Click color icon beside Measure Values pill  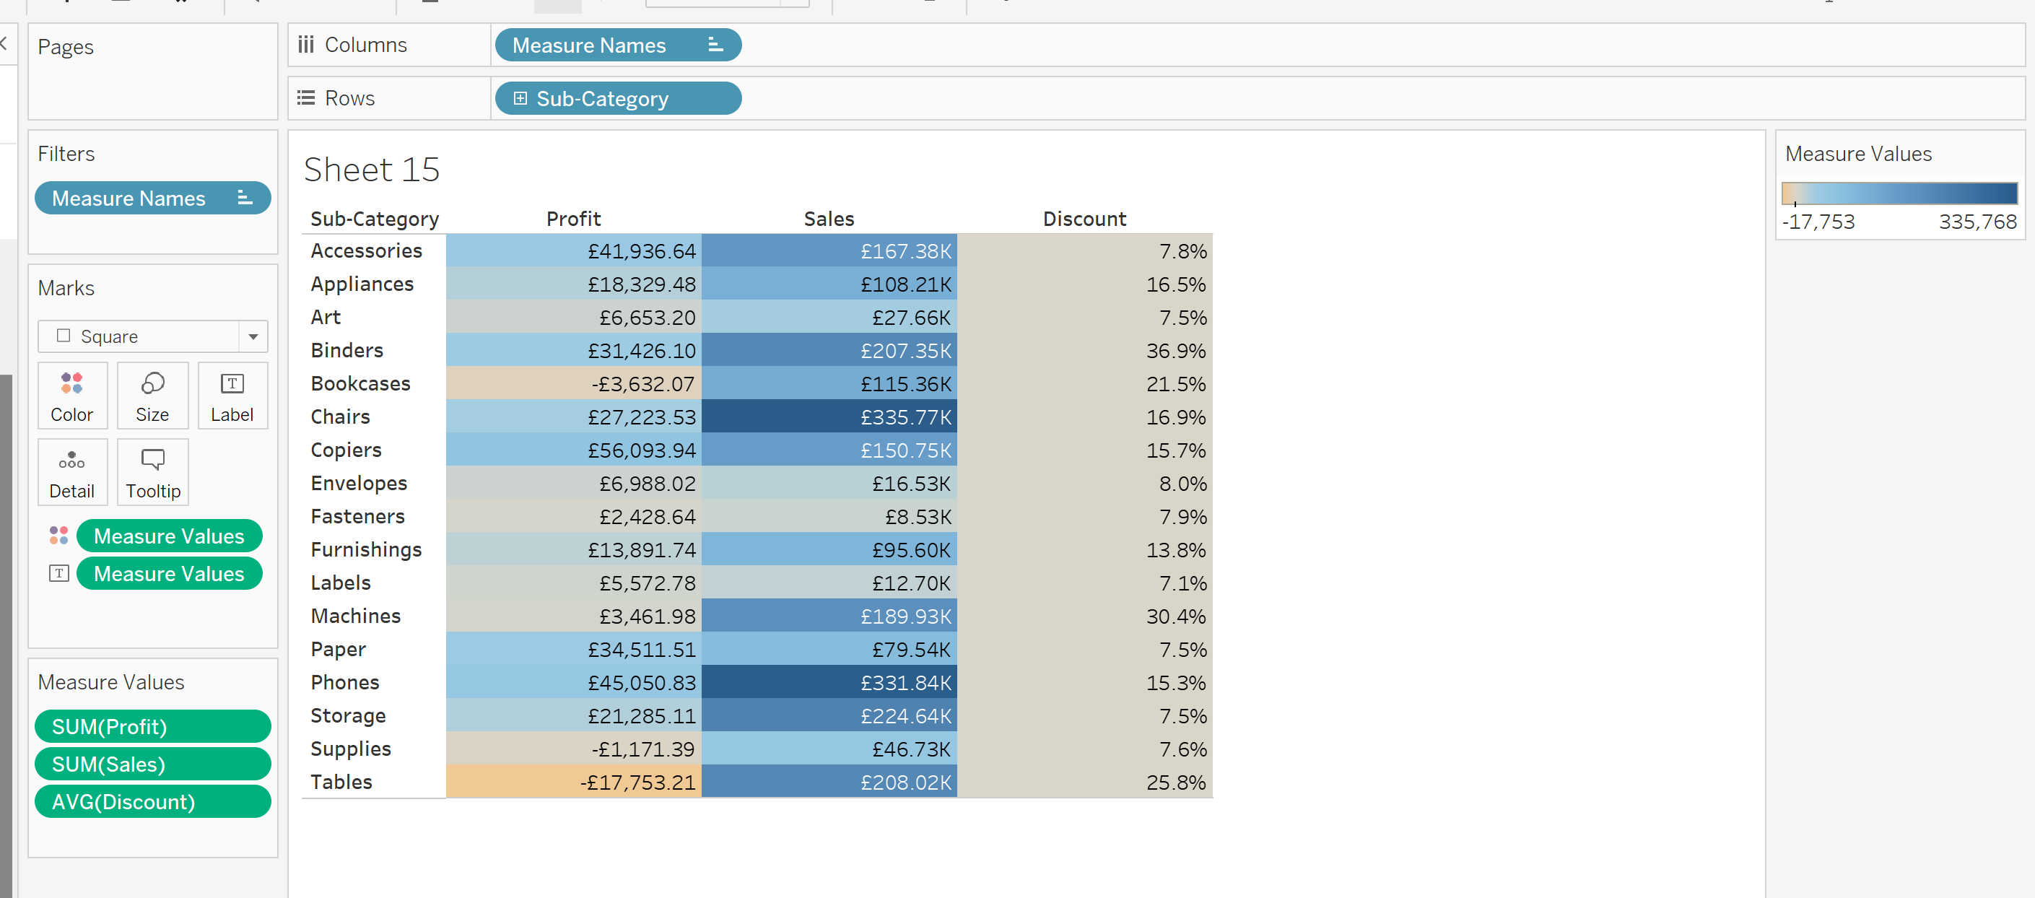tap(59, 536)
